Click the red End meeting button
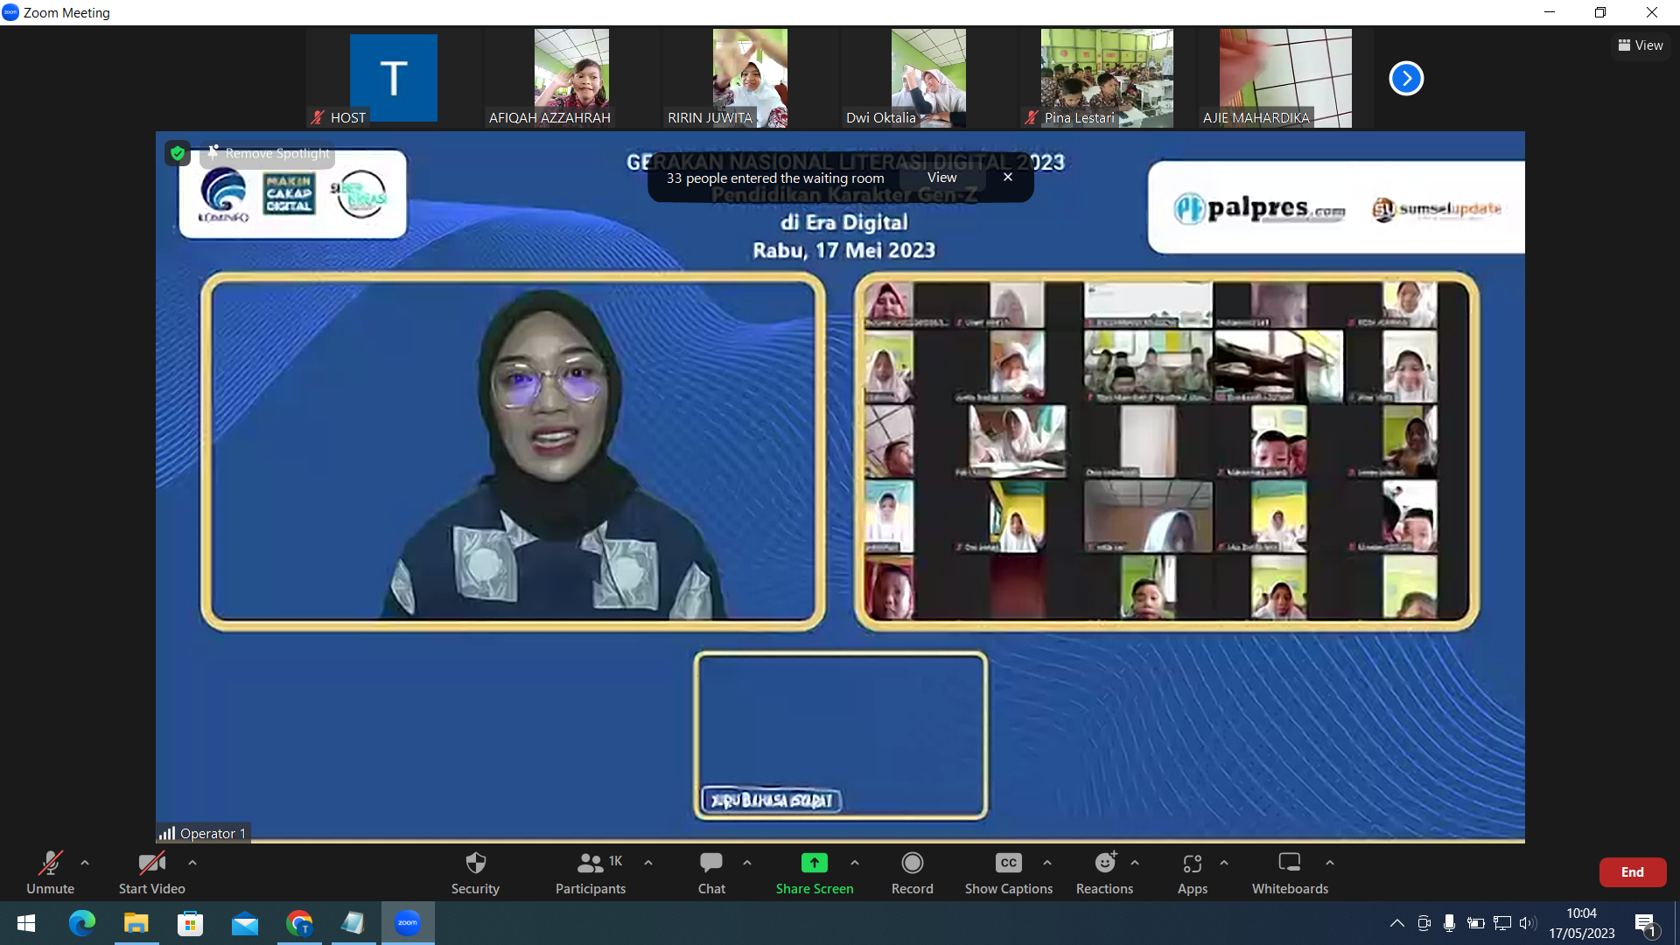Screen dimensions: 1680x945 tap(1632, 872)
